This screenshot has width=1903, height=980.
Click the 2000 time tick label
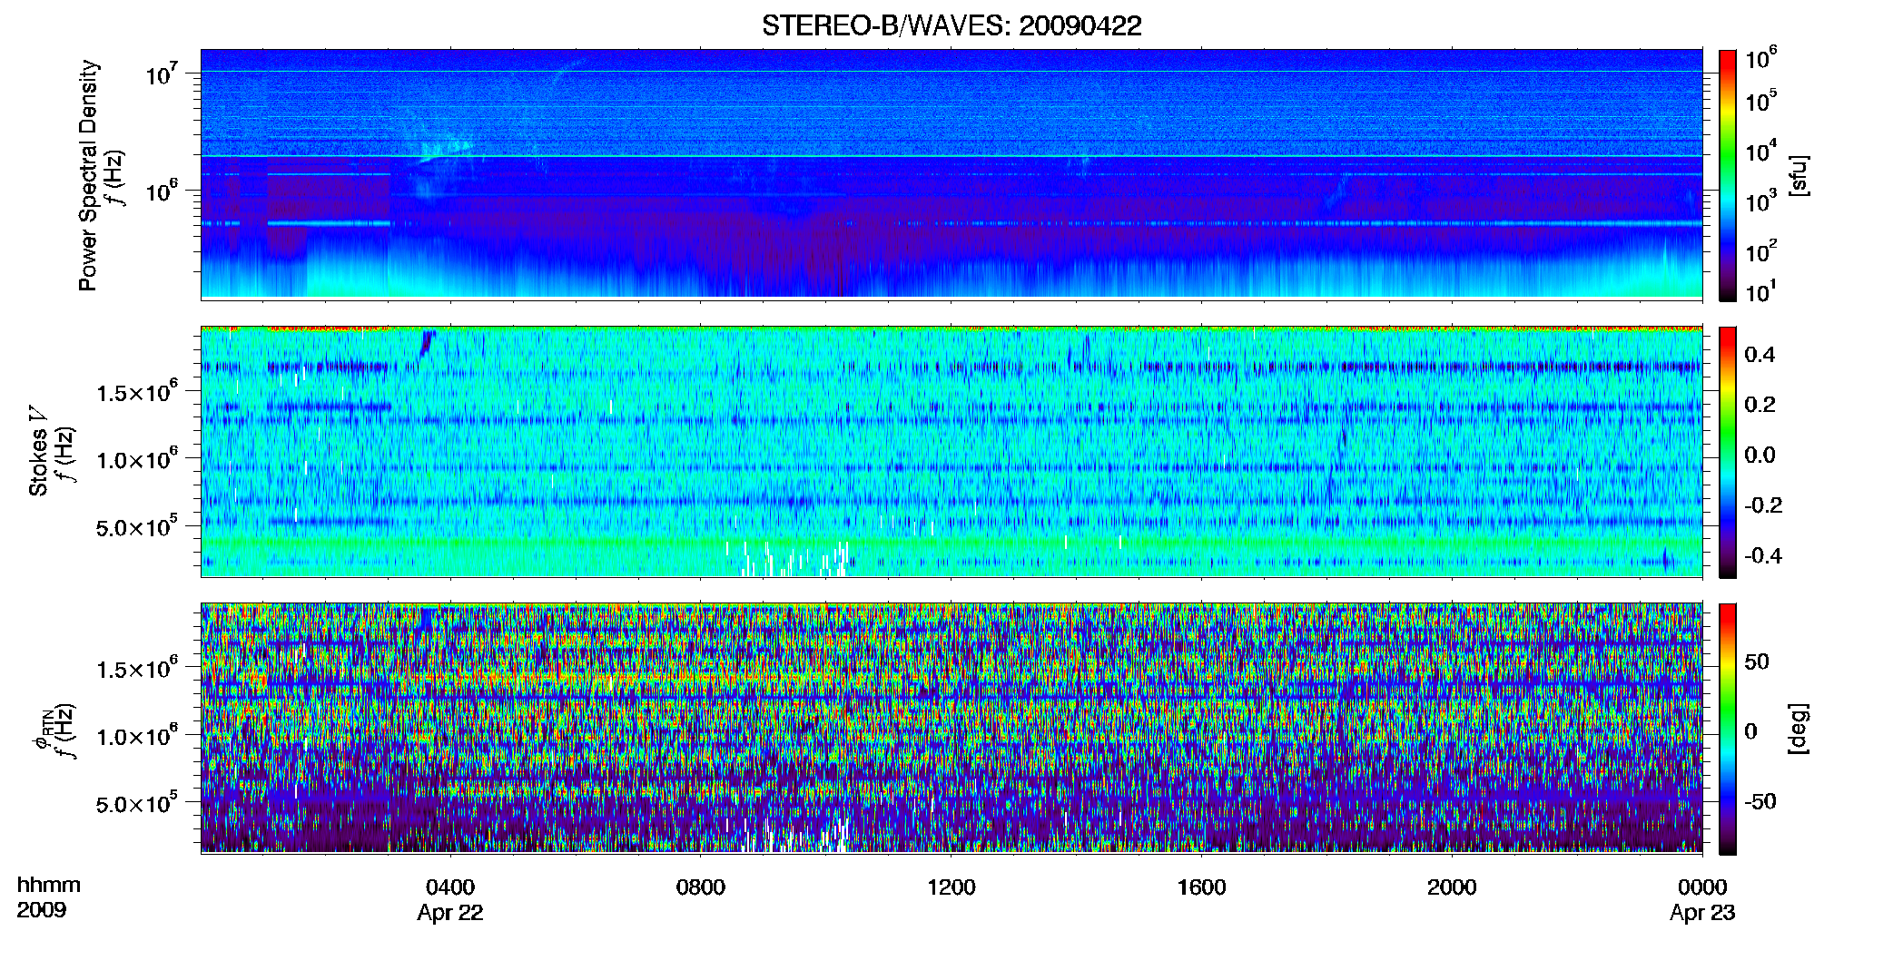pyautogui.click(x=1451, y=887)
